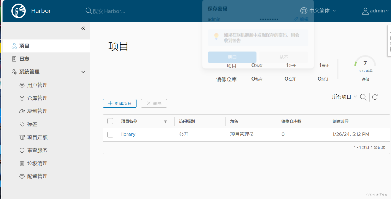Viewport: 391px width, 199px height.
Task: Click the 1/26/24, 5:12 PM cell
Action: (x=351, y=134)
